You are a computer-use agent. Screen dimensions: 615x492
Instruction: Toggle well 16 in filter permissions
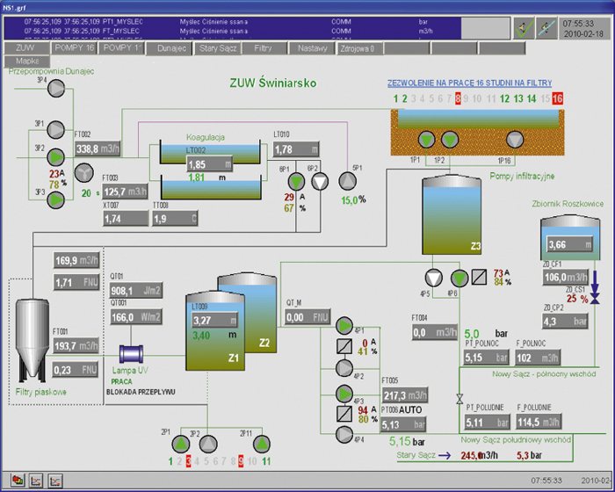click(x=557, y=99)
